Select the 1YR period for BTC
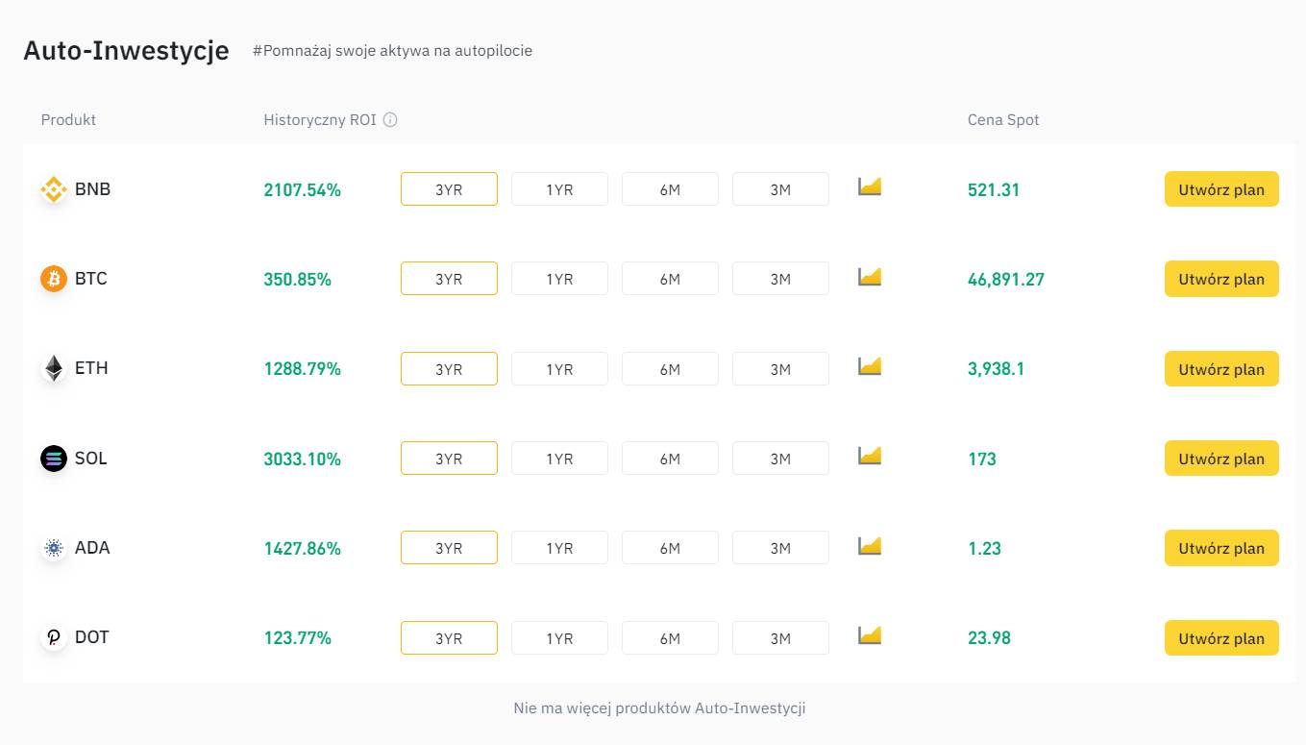This screenshot has height=745, width=1306. pos(559,279)
